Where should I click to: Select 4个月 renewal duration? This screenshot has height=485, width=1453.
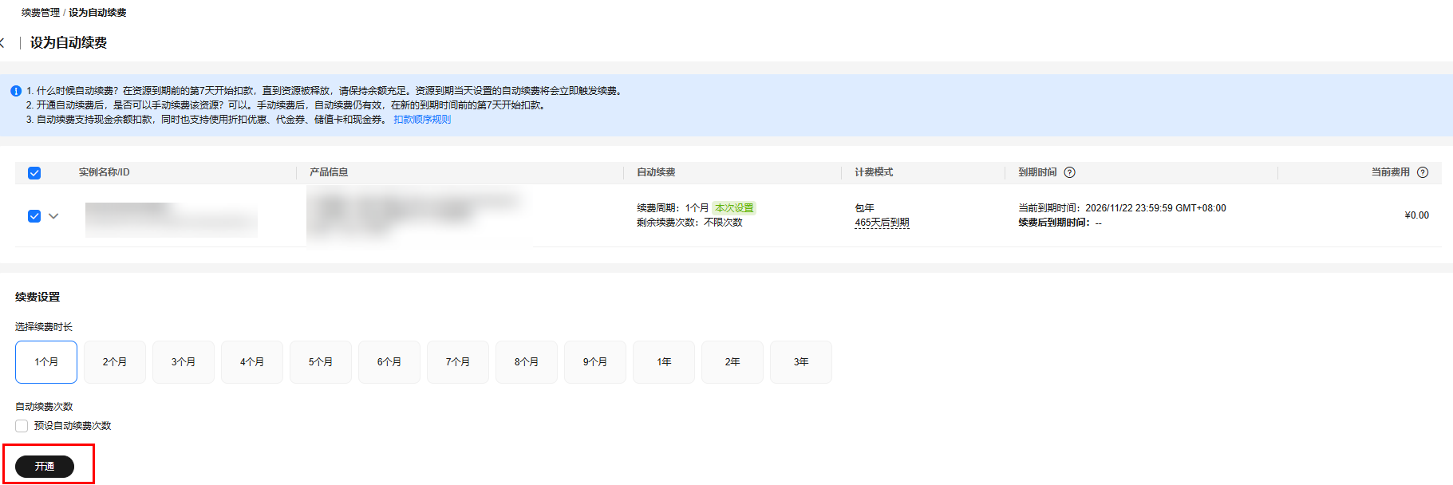point(252,362)
